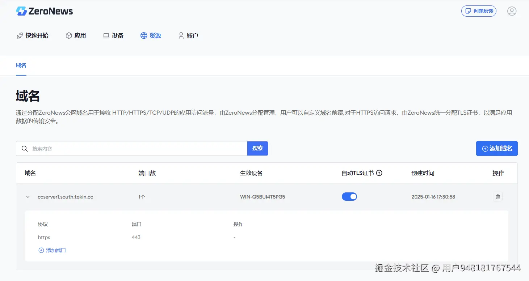Collapse the ccserver1.south.takin.cc row
Viewport: 529px width, 281px height.
[x=28, y=197]
